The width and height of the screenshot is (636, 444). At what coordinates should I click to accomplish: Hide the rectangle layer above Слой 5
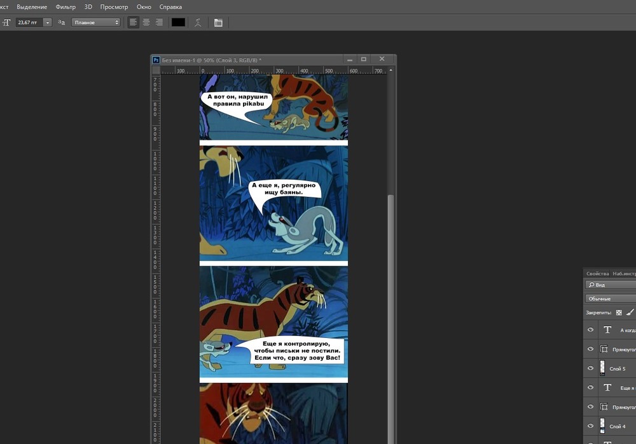[x=591, y=349]
